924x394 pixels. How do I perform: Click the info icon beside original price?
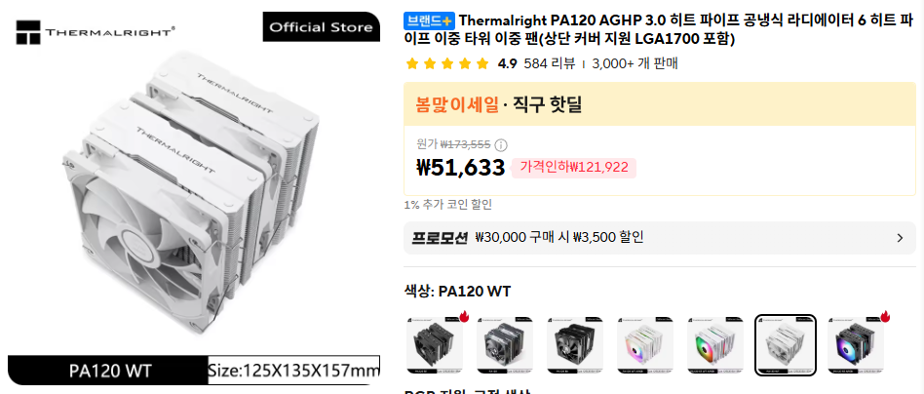tap(501, 145)
